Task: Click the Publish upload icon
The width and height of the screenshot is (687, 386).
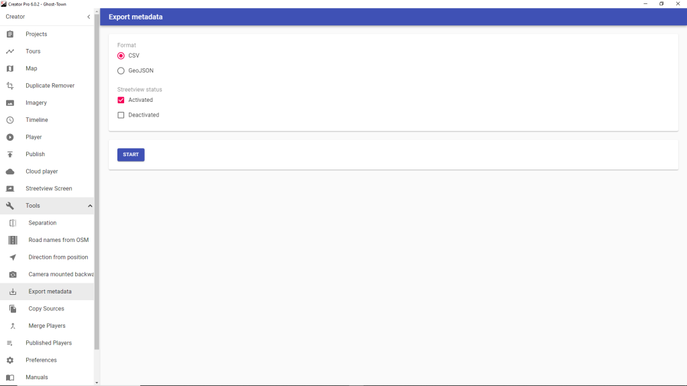Action: [x=10, y=155]
